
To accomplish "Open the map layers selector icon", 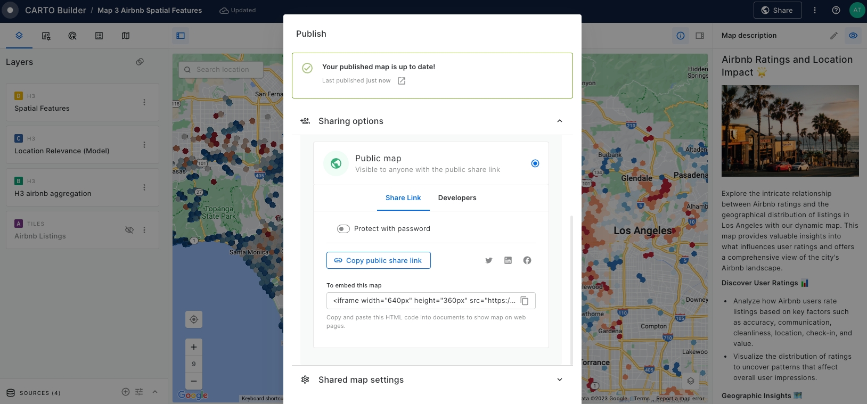I will [691, 381].
